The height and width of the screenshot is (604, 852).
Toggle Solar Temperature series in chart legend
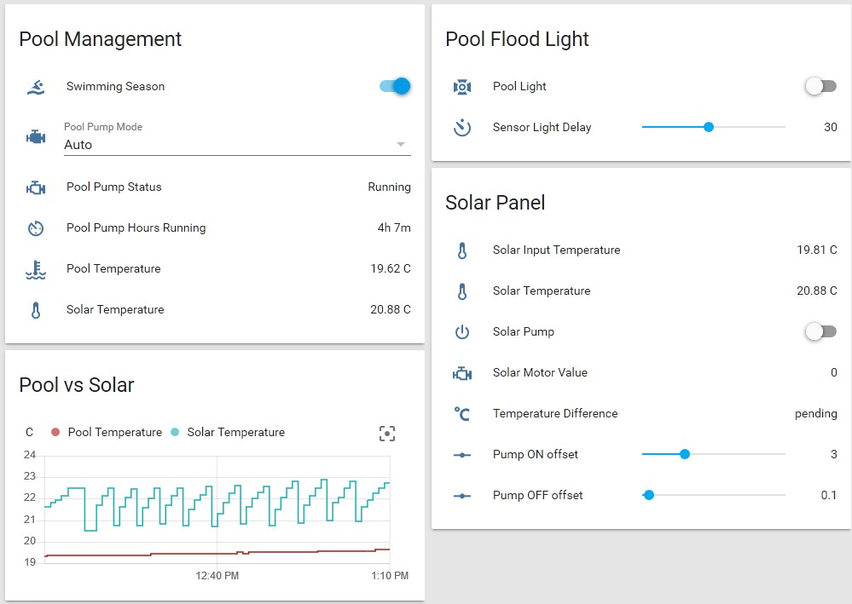229,433
